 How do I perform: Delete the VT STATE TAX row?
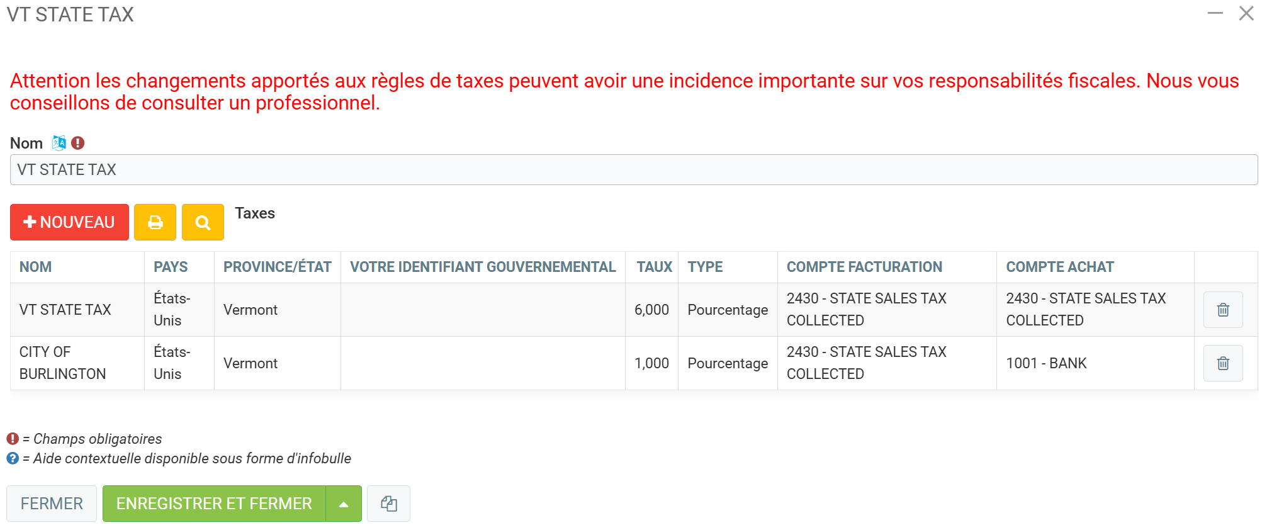tap(1222, 310)
